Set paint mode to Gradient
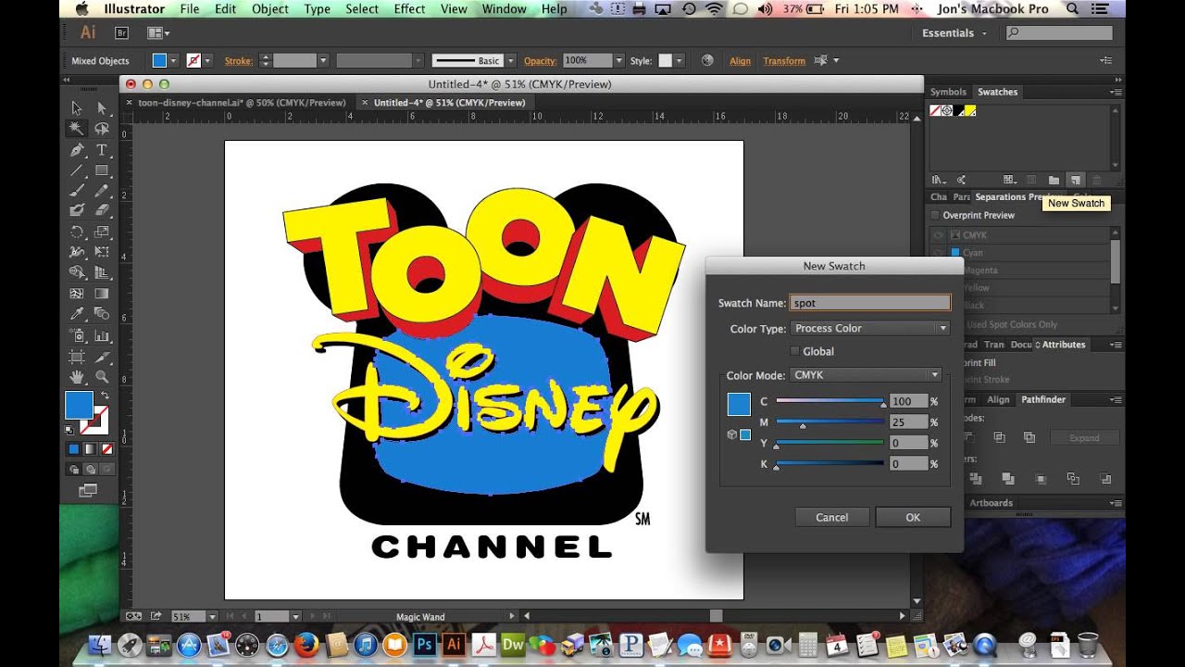This screenshot has width=1185, height=667. click(90, 449)
